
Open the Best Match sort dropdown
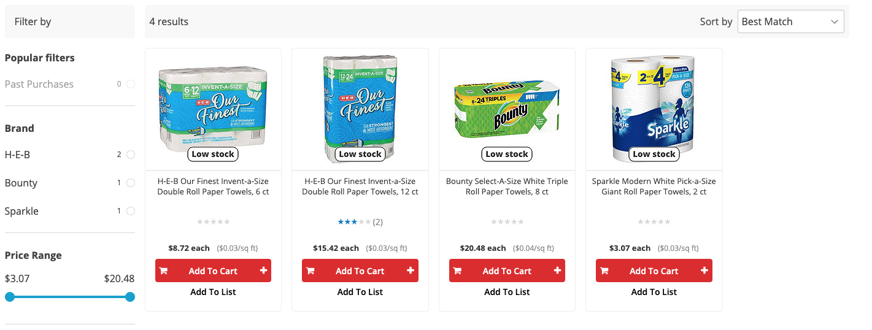pos(790,21)
